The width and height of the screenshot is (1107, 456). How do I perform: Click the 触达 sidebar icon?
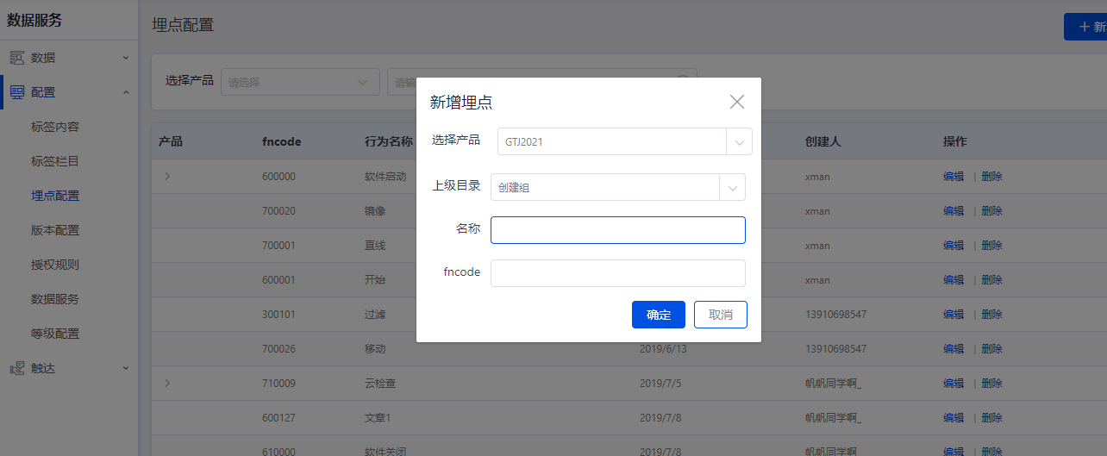[x=17, y=368]
